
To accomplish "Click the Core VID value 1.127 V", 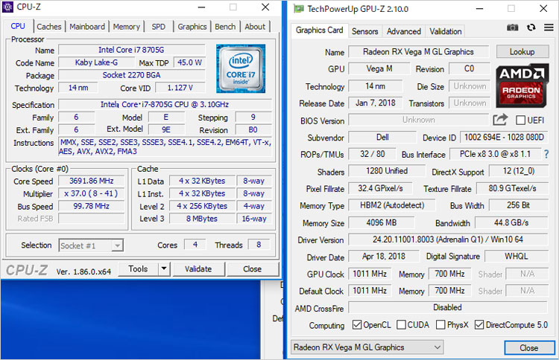I will tap(180, 88).
